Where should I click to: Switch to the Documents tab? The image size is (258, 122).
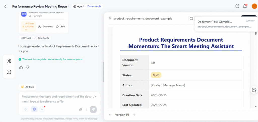[94, 6]
